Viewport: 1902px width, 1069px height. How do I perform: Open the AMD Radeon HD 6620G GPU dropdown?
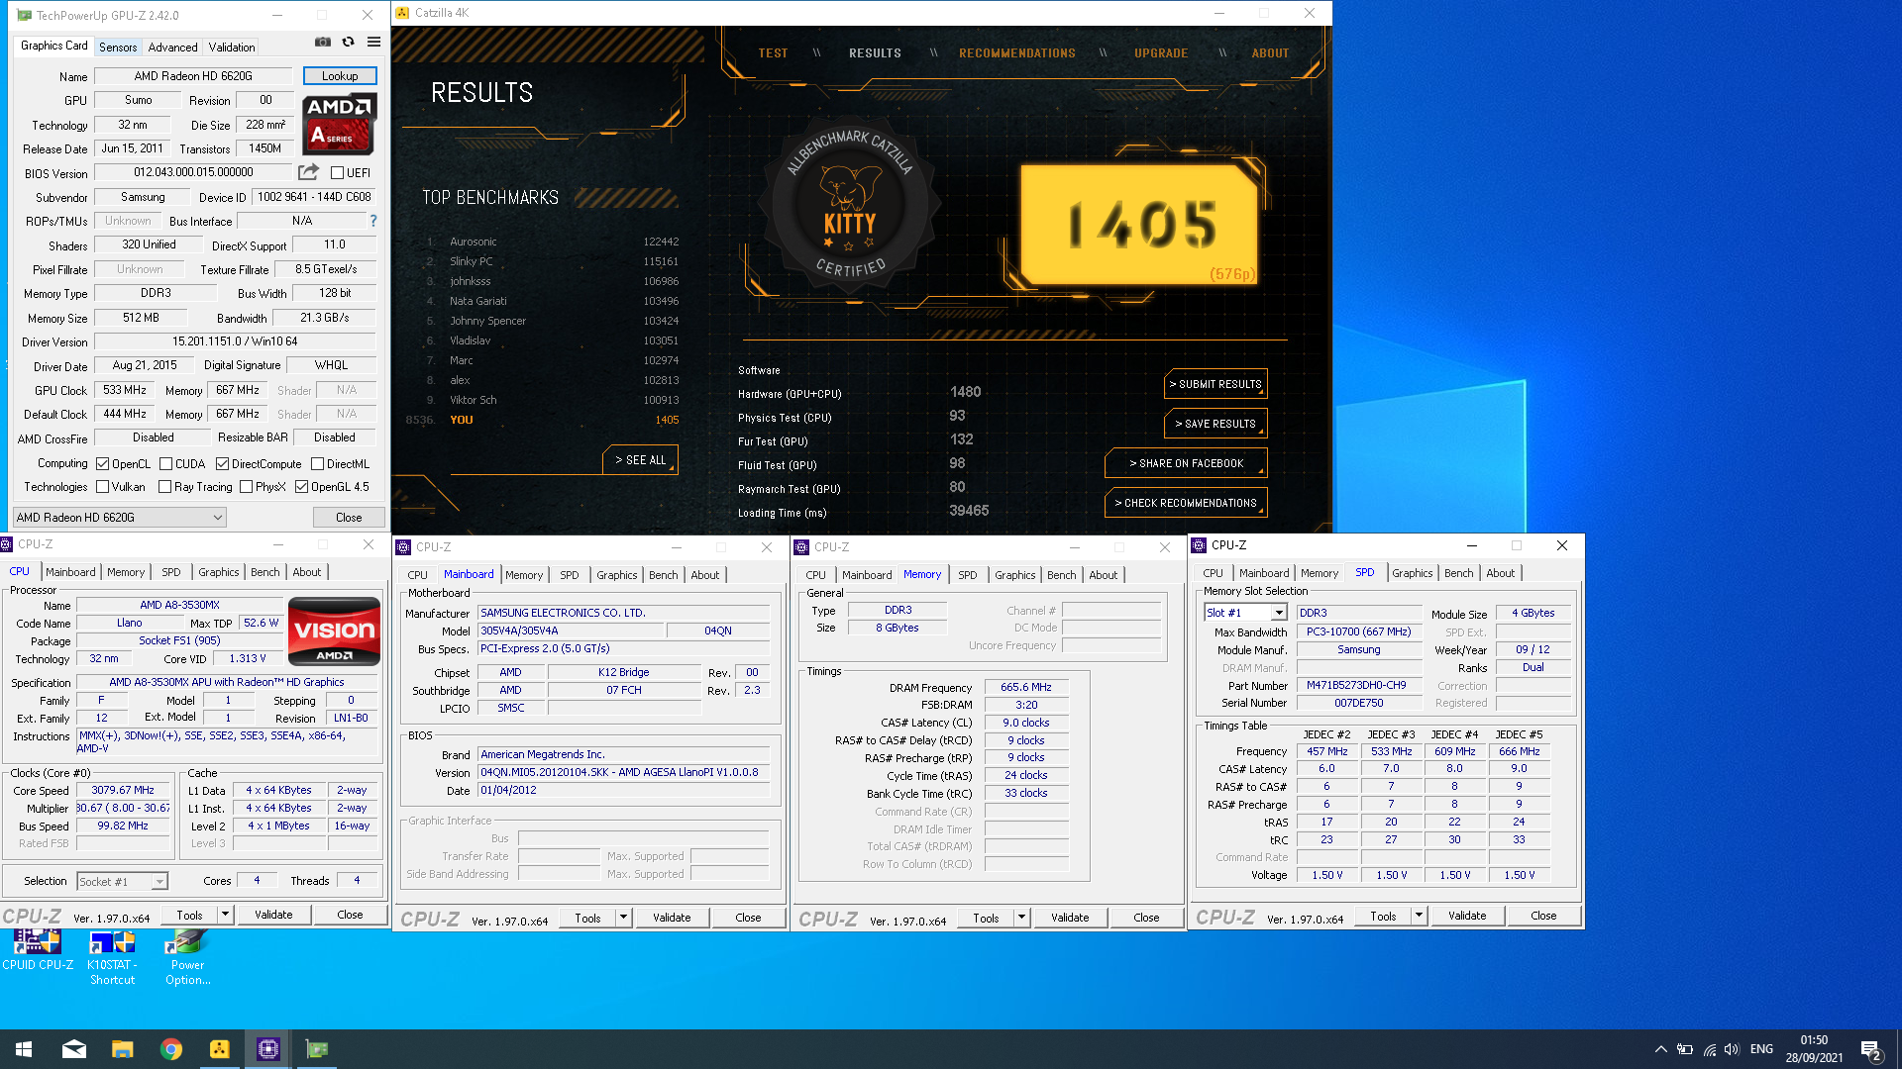pyautogui.click(x=119, y=517)
